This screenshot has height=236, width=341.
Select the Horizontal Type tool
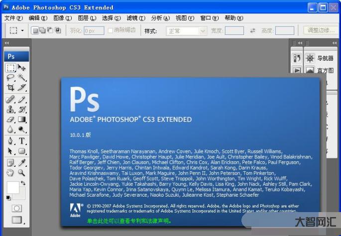[x=22, y=141]
